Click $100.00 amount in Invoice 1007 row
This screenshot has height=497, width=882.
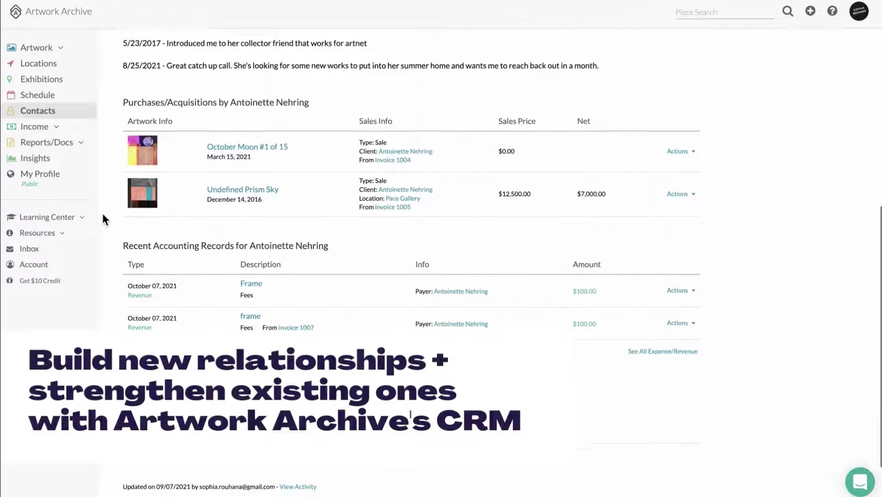click(x=584, y=324)
